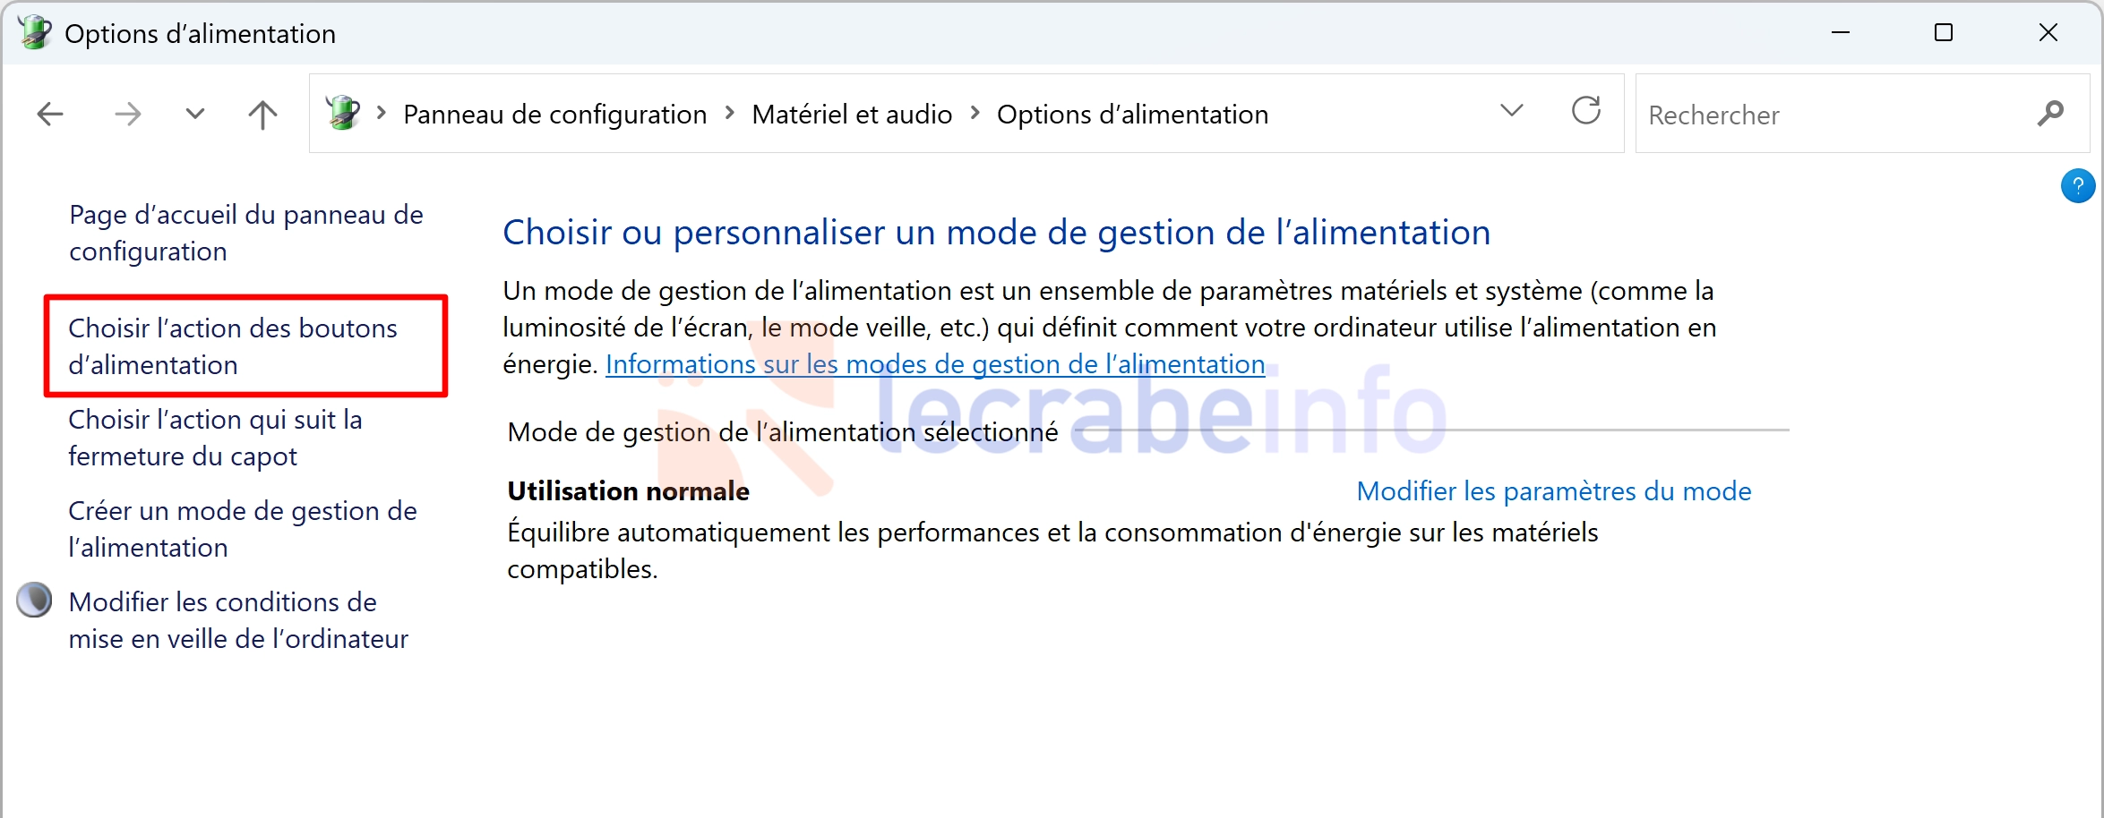
Task: Click the Back navigation arrow
Action: click(50, 114)
